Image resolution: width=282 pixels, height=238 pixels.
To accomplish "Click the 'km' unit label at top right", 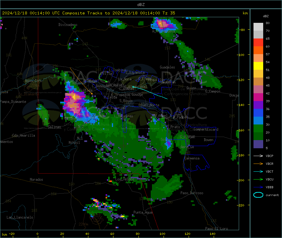I will [245, 13].
